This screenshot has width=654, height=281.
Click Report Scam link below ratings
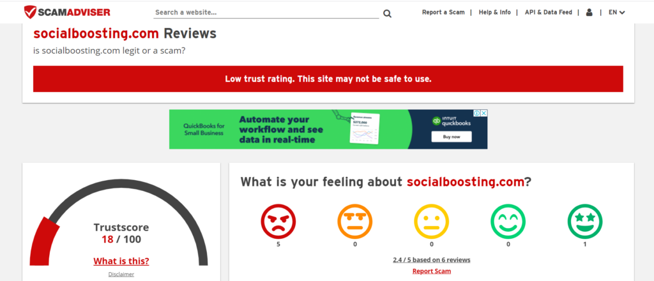coord(431,271)
